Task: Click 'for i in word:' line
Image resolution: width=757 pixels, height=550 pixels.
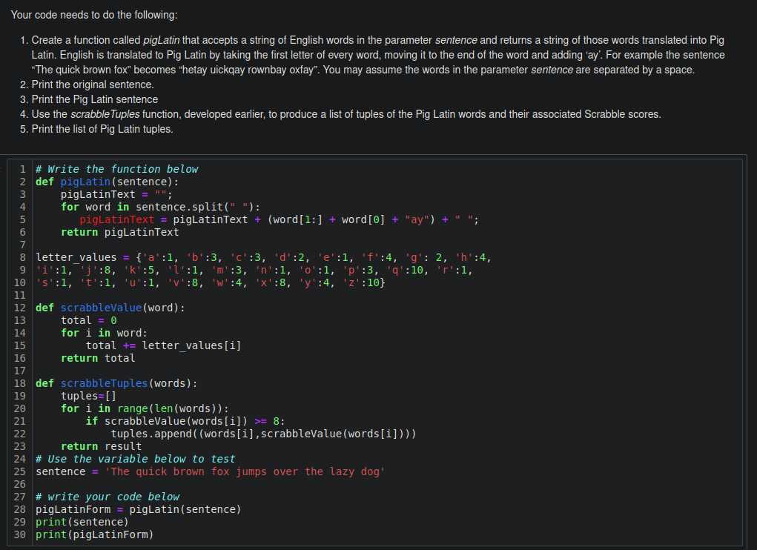Action: coord(105,333)
